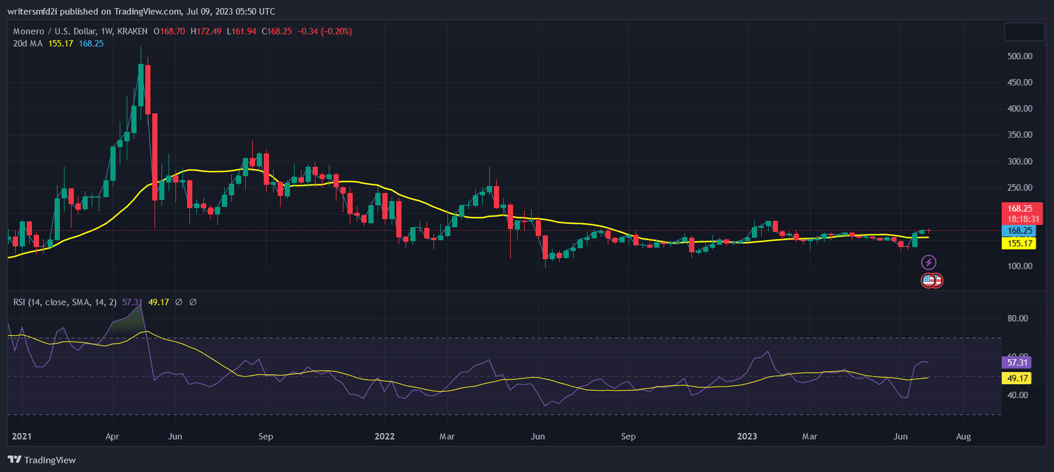
Task: Select the 20d MA indicator legend
Action: 28,44
